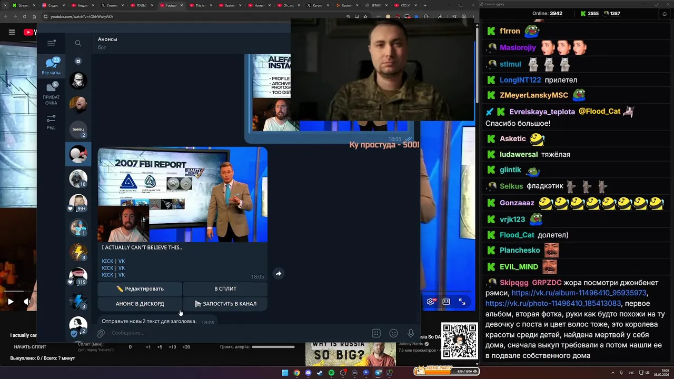Open chat avatar with 119 unread badge
The image size is (674, 379).
pyautogui.click(x=78, y=276)
